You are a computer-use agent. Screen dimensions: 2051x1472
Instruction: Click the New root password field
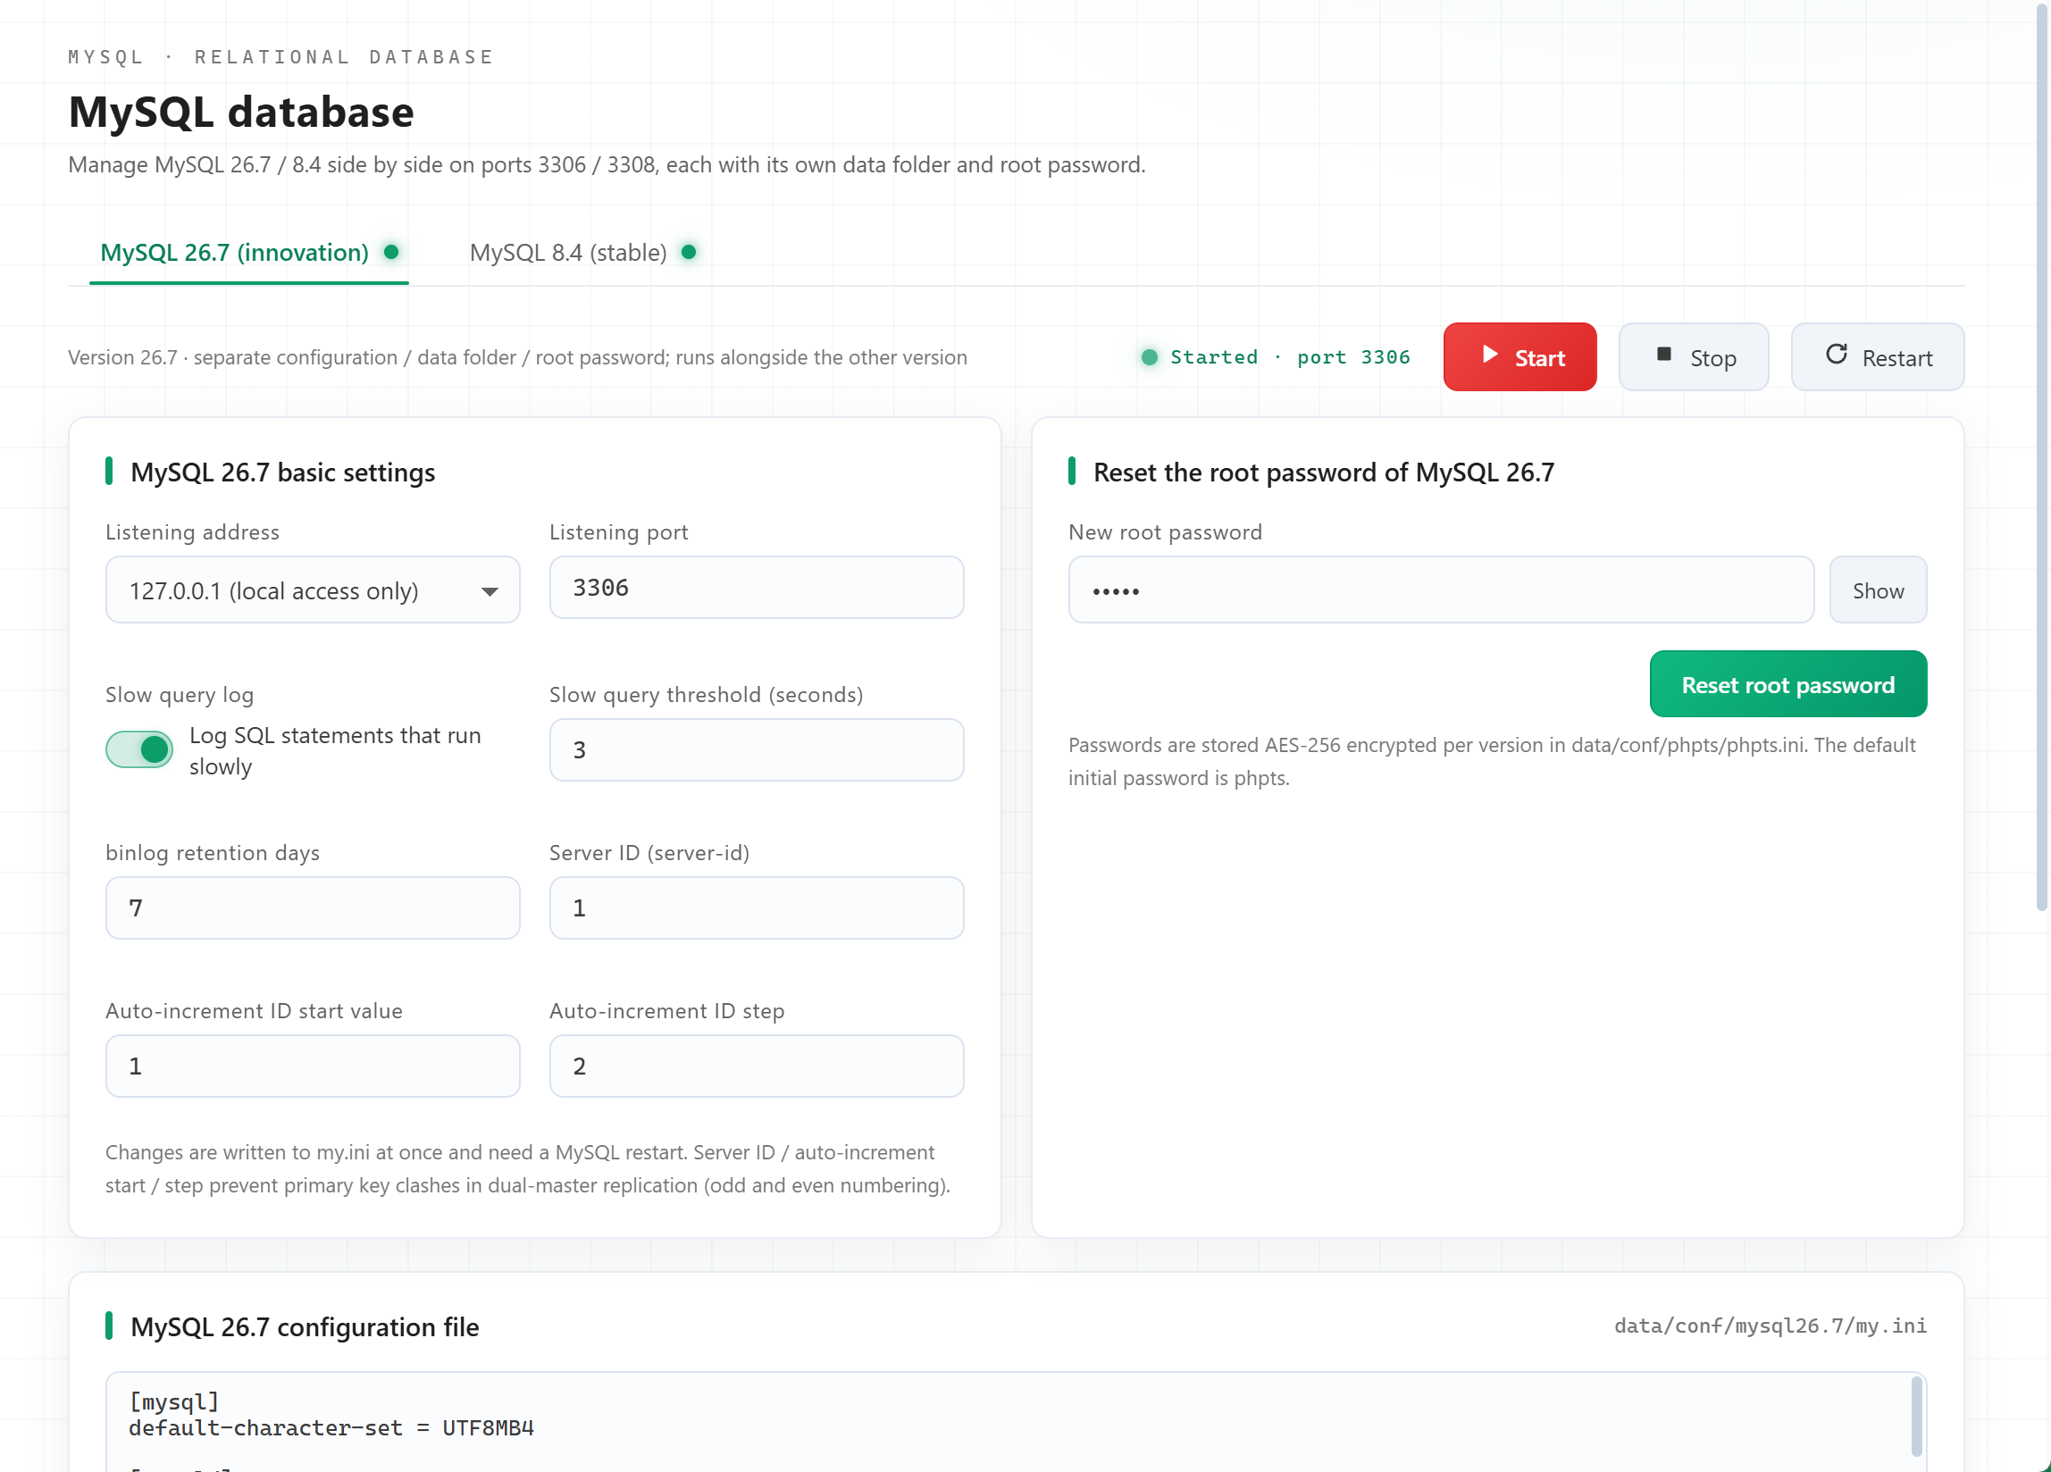[x=1441, y=590]
